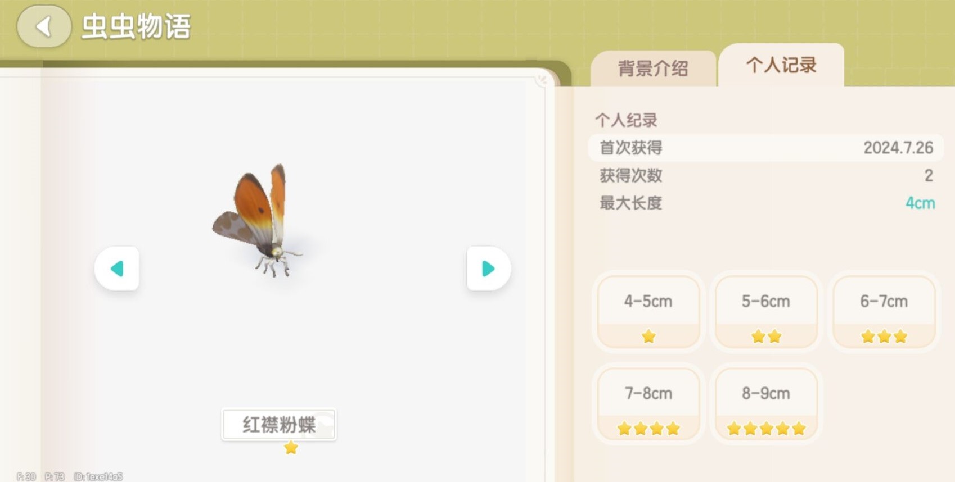The width and height of the screenshot is (955, 482).
Task: Click the back arrow button
Action: point(44,26)
